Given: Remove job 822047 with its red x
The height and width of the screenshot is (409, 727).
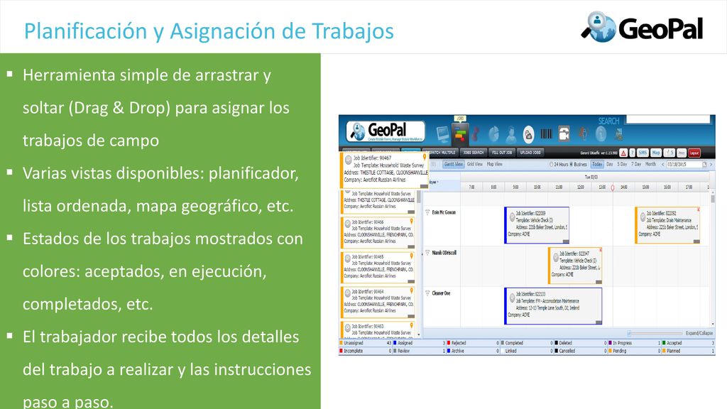Looking at the screenshot, I should (601, 250).
